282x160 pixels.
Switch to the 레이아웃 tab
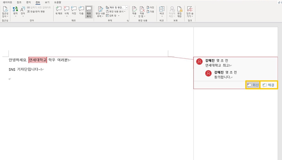8,3
